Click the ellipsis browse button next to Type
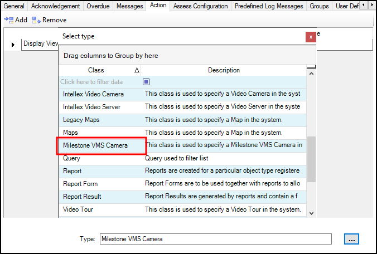The width and height of the screenshot is (377, 254). 351,239
